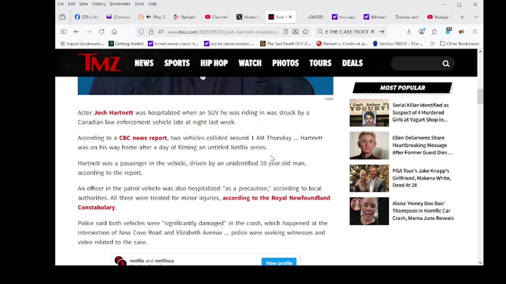The height and width of the screenshot is (284, 506).
Task: Open the Home page icon
Action: [x=114, y=32]
